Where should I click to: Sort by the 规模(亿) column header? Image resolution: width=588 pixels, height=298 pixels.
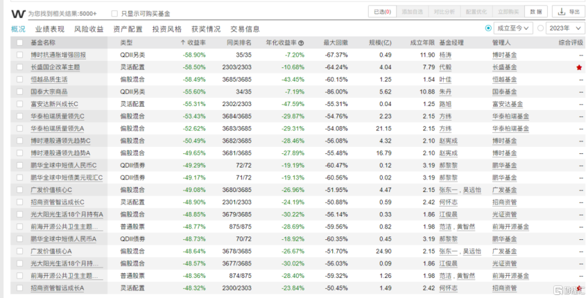tap(380, 43)
